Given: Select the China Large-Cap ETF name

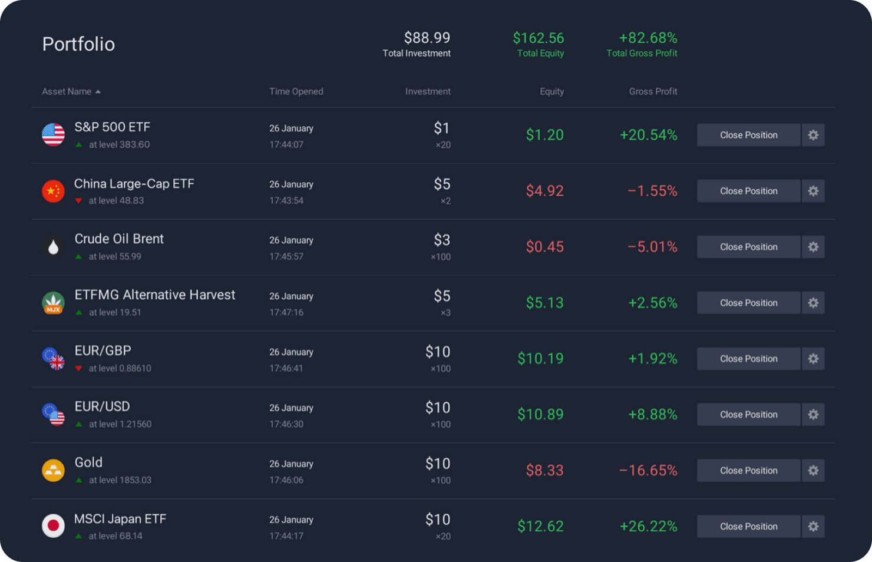Looking at the screenshot, I should [134, 184].
